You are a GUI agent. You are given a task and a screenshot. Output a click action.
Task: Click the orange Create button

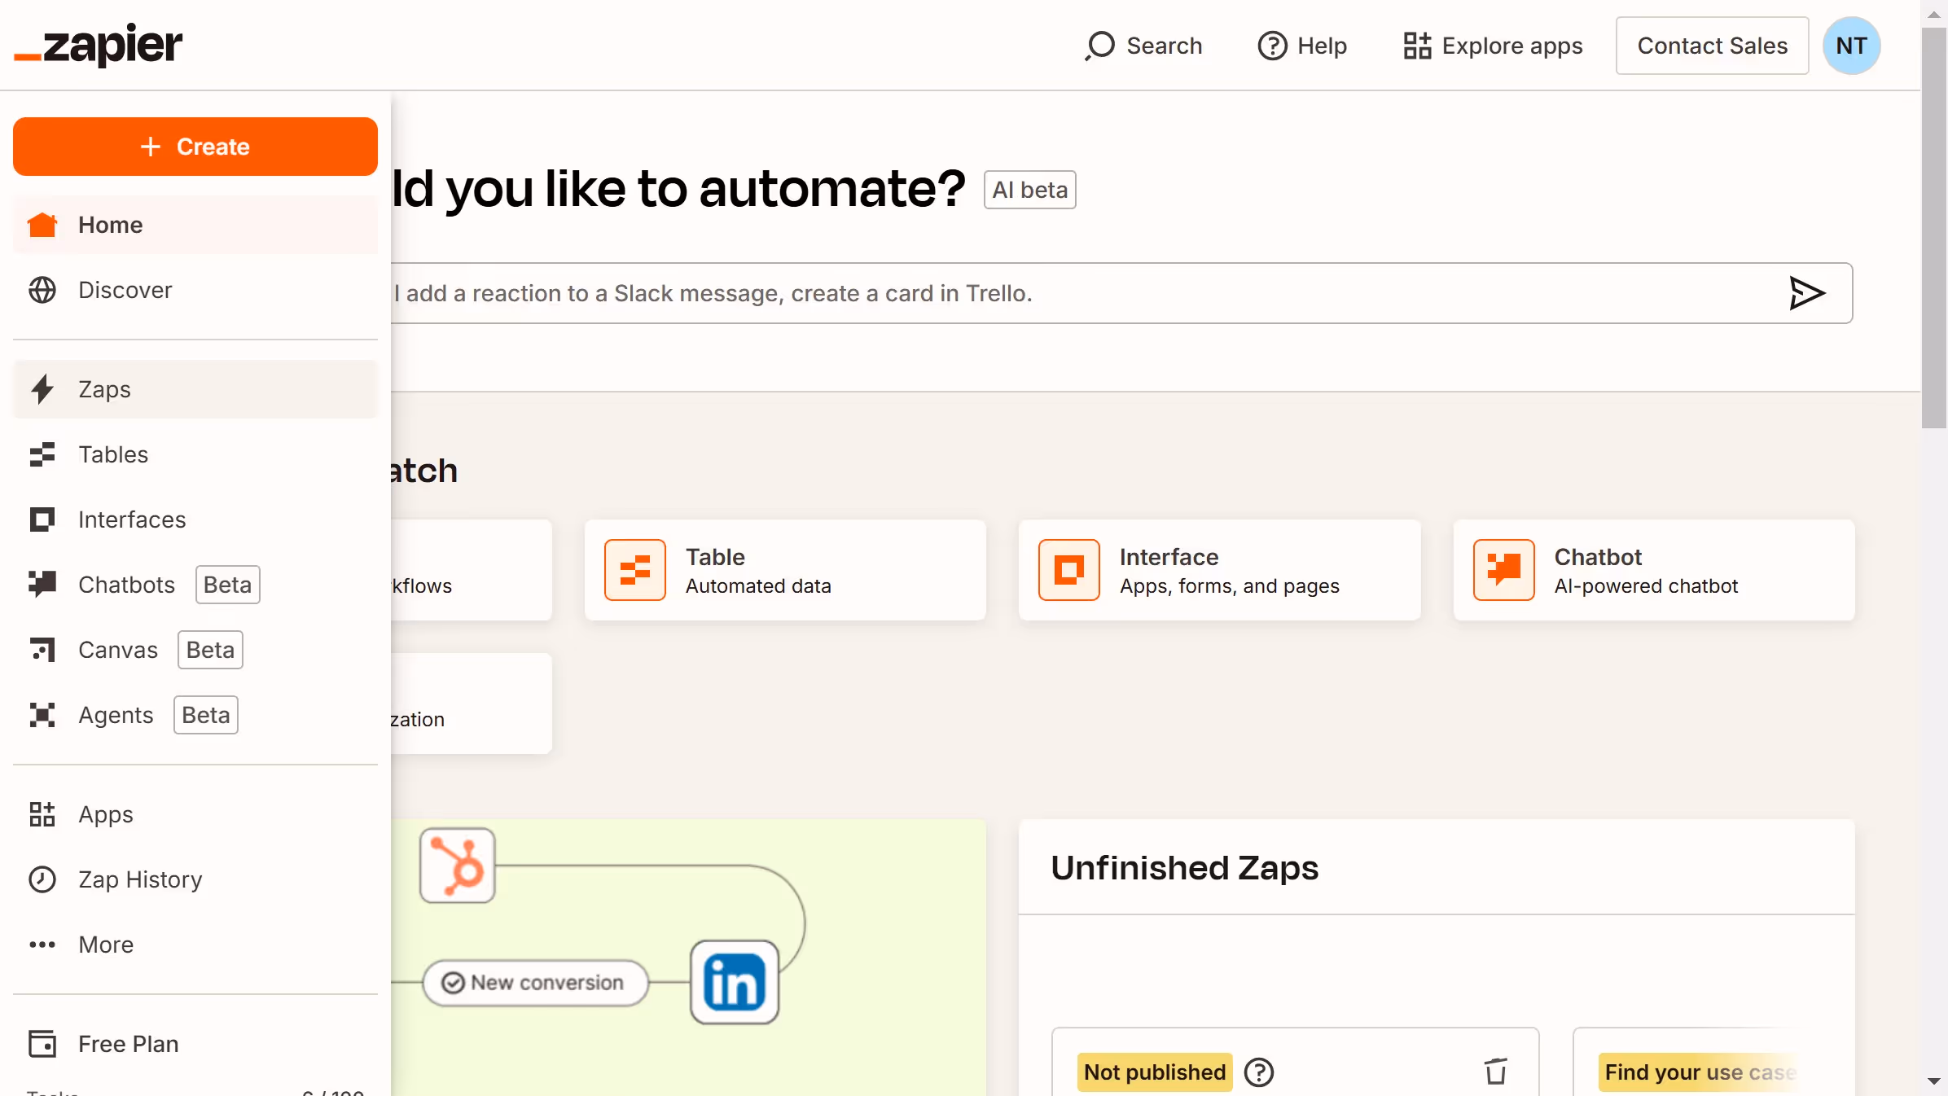tap(195, 147)
